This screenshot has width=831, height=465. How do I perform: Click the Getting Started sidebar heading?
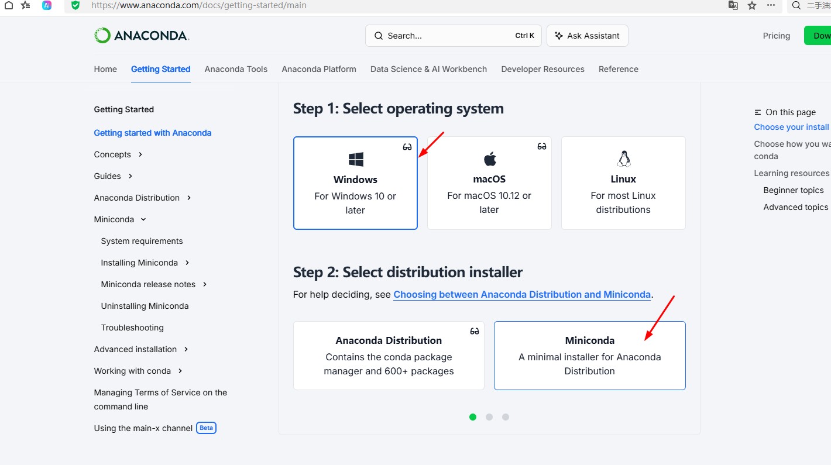click(124, 109)
